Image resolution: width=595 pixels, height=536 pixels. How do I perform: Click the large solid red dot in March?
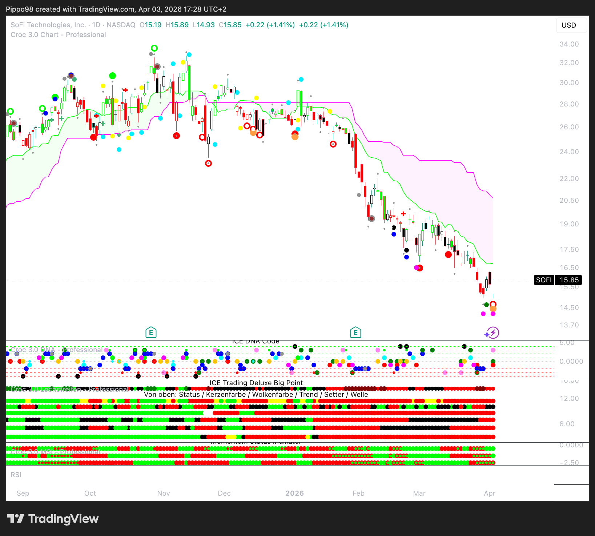click(x=448, y=254)
